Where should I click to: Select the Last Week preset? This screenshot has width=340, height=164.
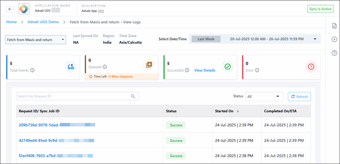pos(206,39)
